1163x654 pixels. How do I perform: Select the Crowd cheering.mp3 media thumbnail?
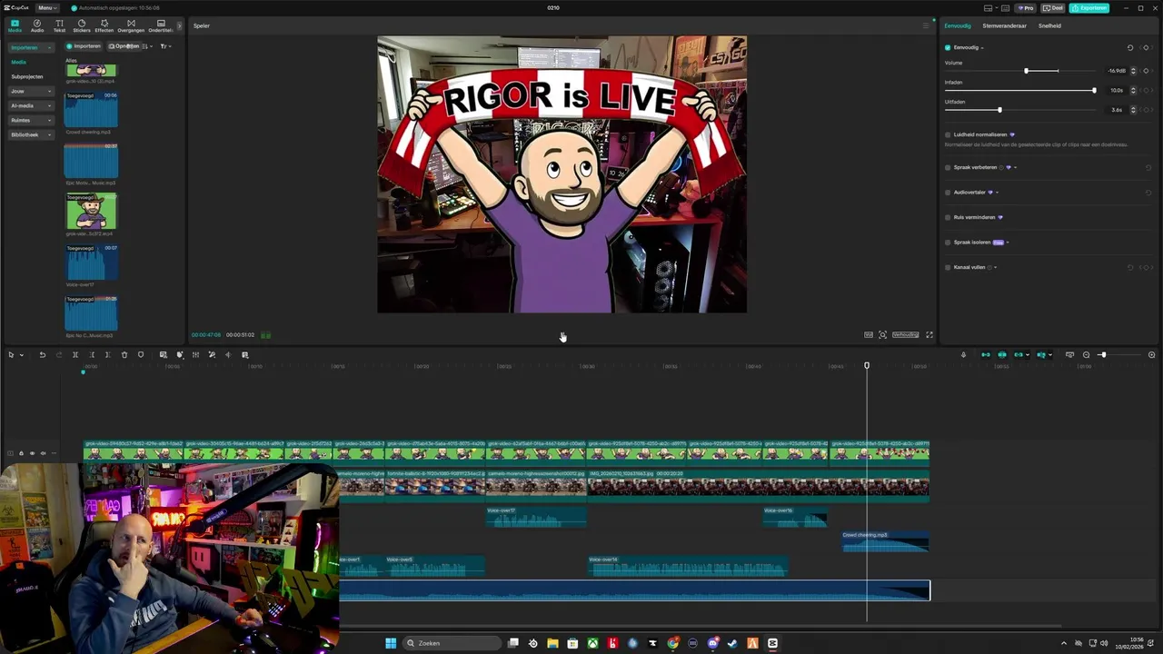(91, 110)
